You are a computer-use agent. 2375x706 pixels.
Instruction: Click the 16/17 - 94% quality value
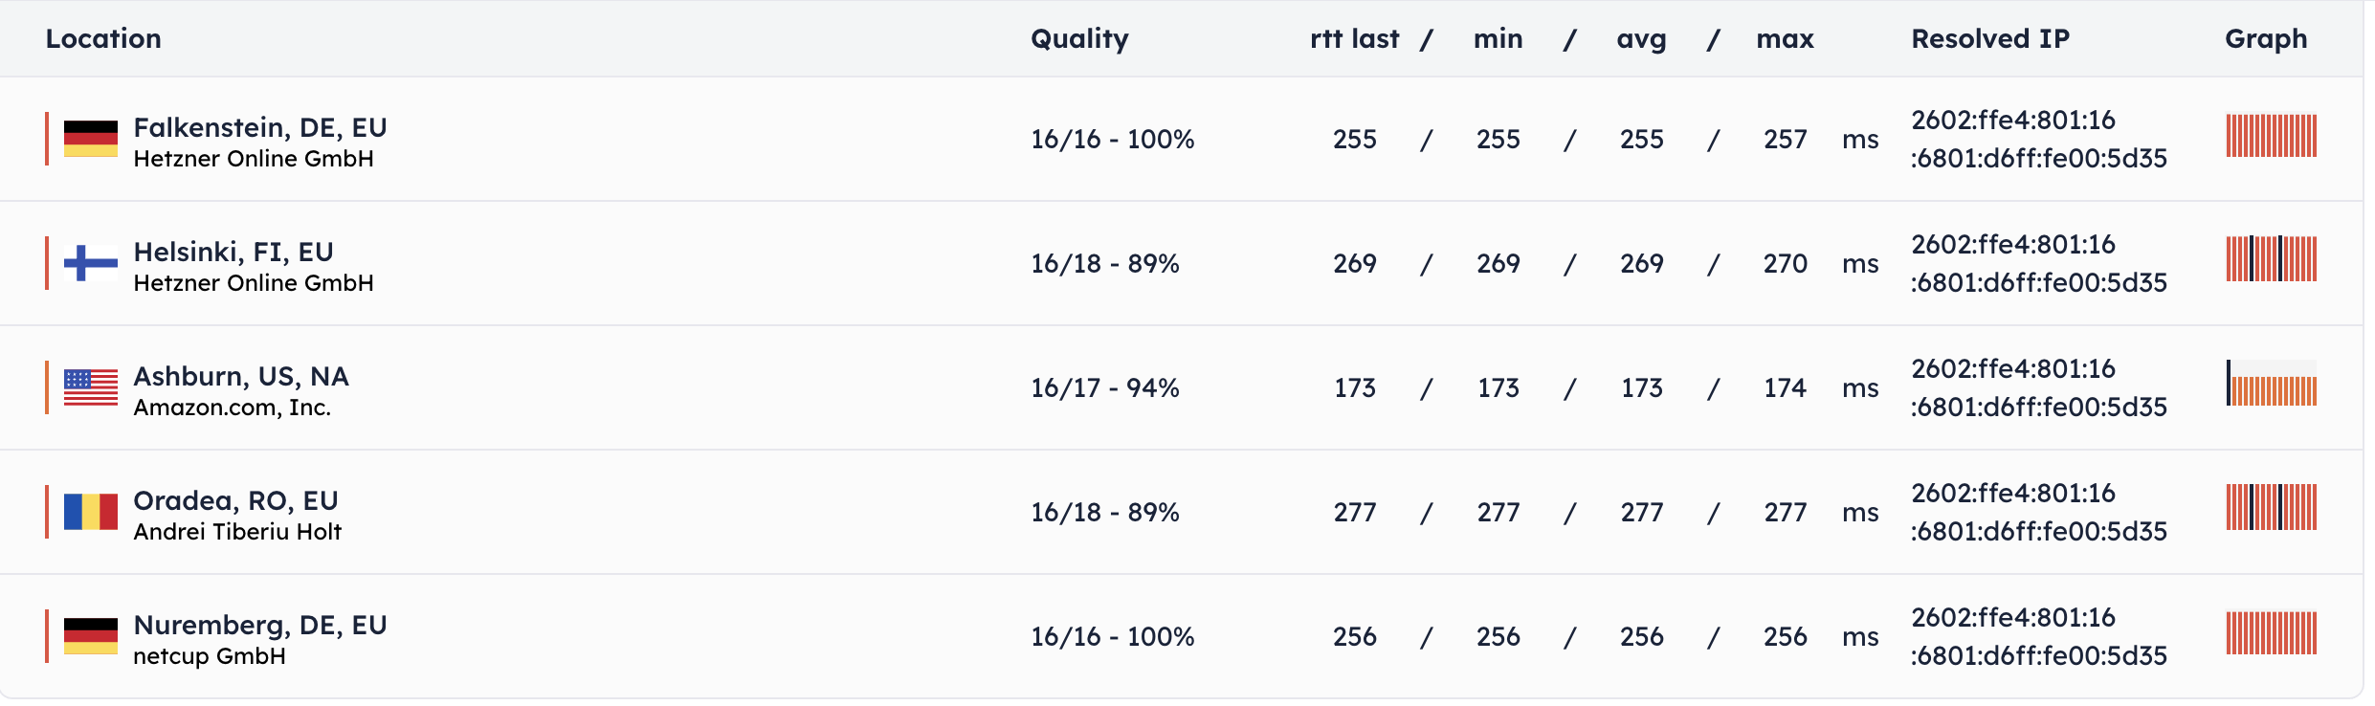(x=1104, y=387)
